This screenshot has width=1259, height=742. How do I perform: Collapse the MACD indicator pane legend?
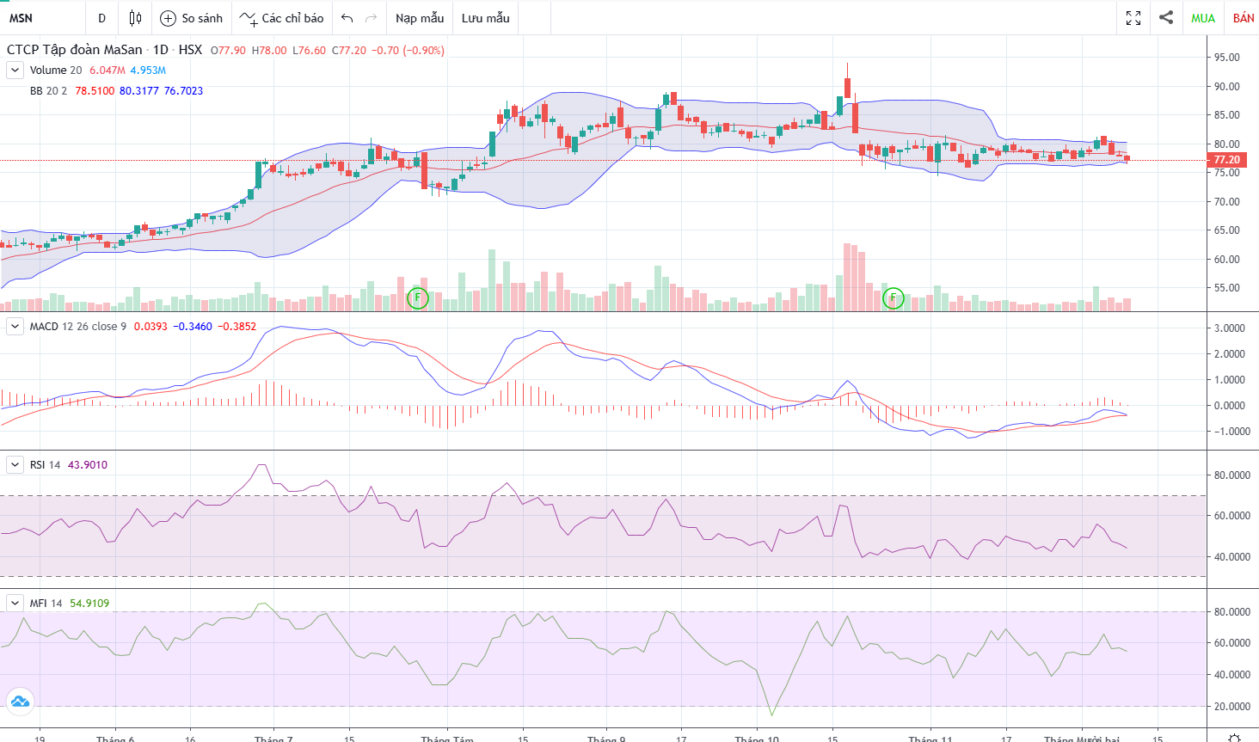tap(15, 327)
